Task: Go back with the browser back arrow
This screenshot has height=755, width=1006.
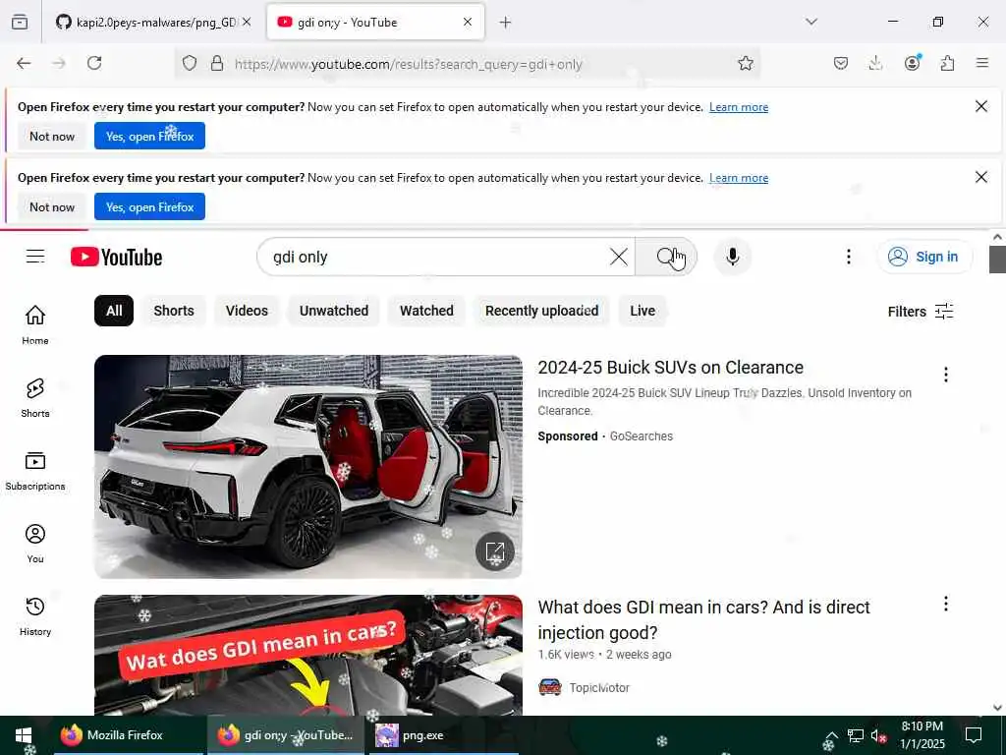Action: (24, 63)
